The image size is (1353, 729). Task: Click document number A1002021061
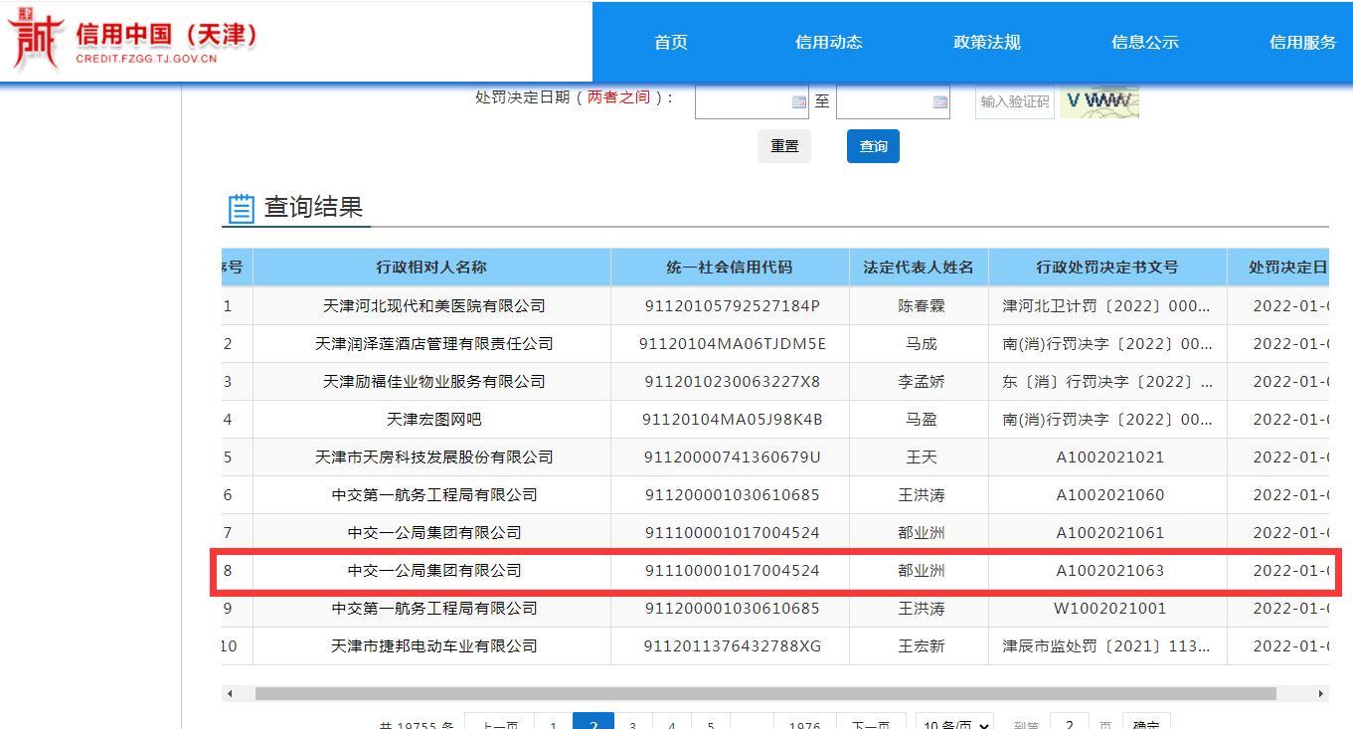pos(1109,533)
